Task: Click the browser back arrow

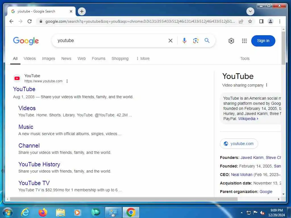Action: click(11, 21)
